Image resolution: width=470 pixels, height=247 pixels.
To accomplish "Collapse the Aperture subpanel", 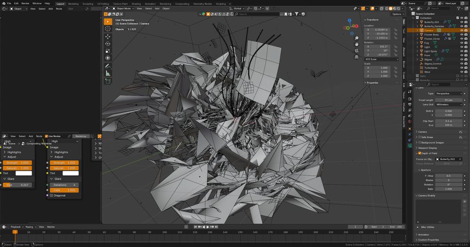I will coord(425,170).
